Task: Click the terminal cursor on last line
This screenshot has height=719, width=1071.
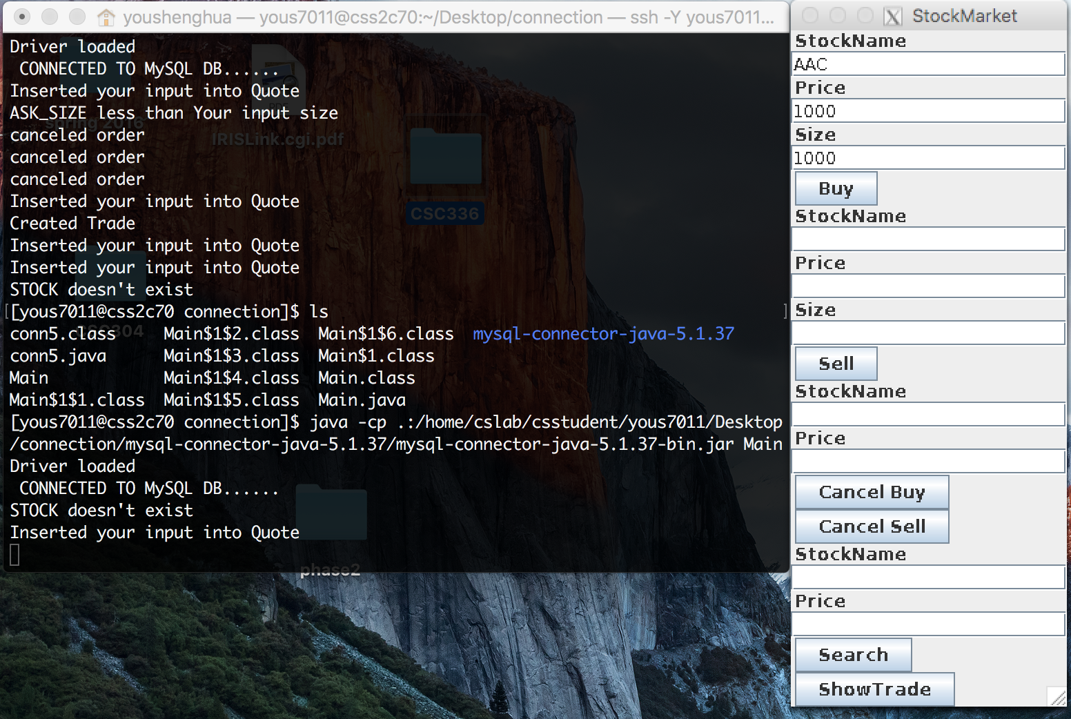Action: pos(14,555)
